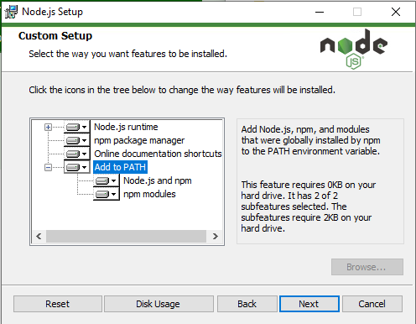Open install options icon for npm package manager
This screenshot has height=324, width=416.
77,140
